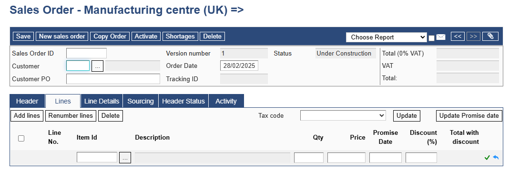This screenshot has height=179, width=509.
Task: Open customer lookup ellipsis button
Action: (x=97, y=66)
